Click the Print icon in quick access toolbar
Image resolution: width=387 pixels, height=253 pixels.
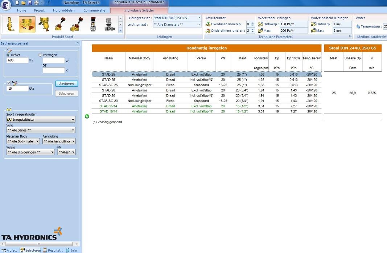pos(36,3)
